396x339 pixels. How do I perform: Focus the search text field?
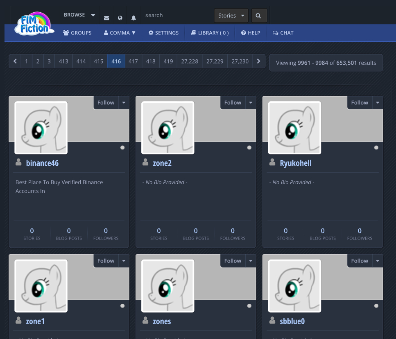(177, 16)
